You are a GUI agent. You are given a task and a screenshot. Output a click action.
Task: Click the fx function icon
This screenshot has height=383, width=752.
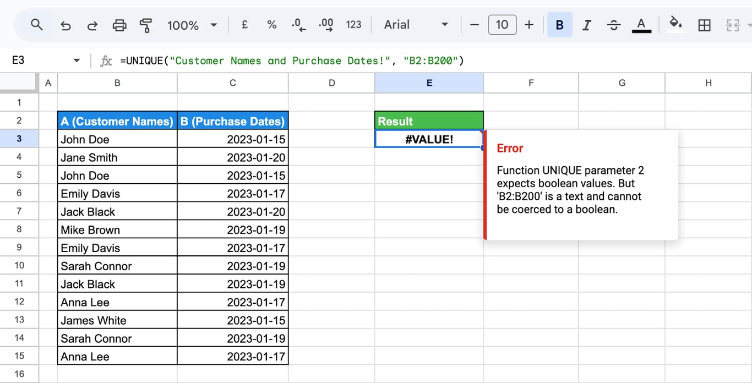coord(106,61)
